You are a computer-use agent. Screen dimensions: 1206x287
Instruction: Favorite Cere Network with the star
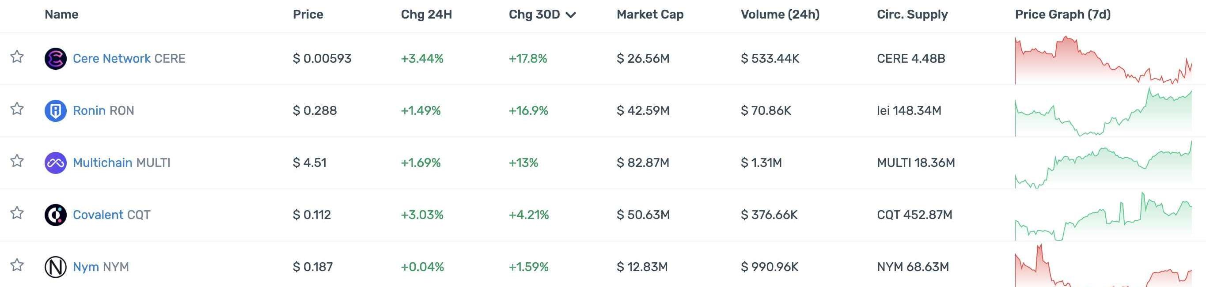coord(17,57)
